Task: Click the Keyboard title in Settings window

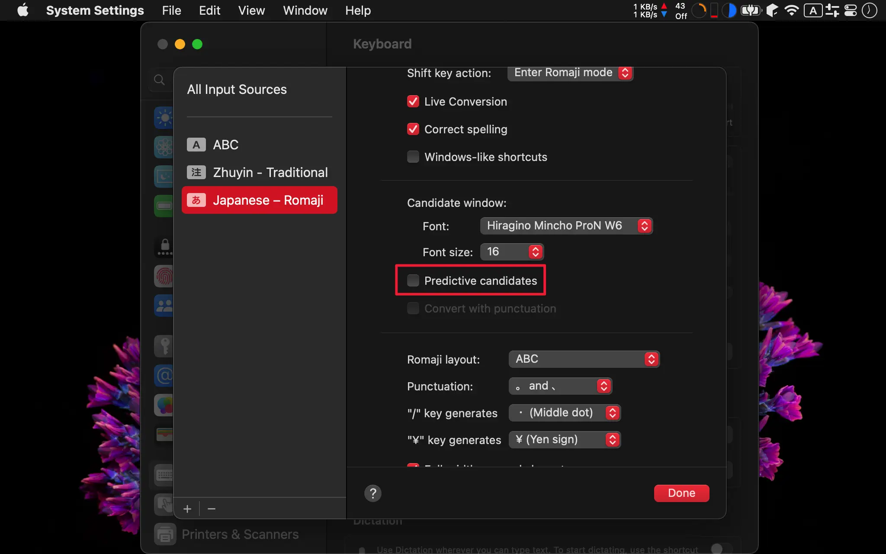Action: tap(382, 44)
